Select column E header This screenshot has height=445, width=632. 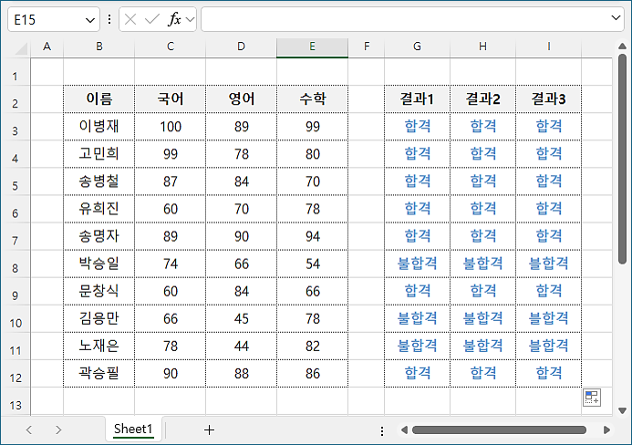(312, 47)
